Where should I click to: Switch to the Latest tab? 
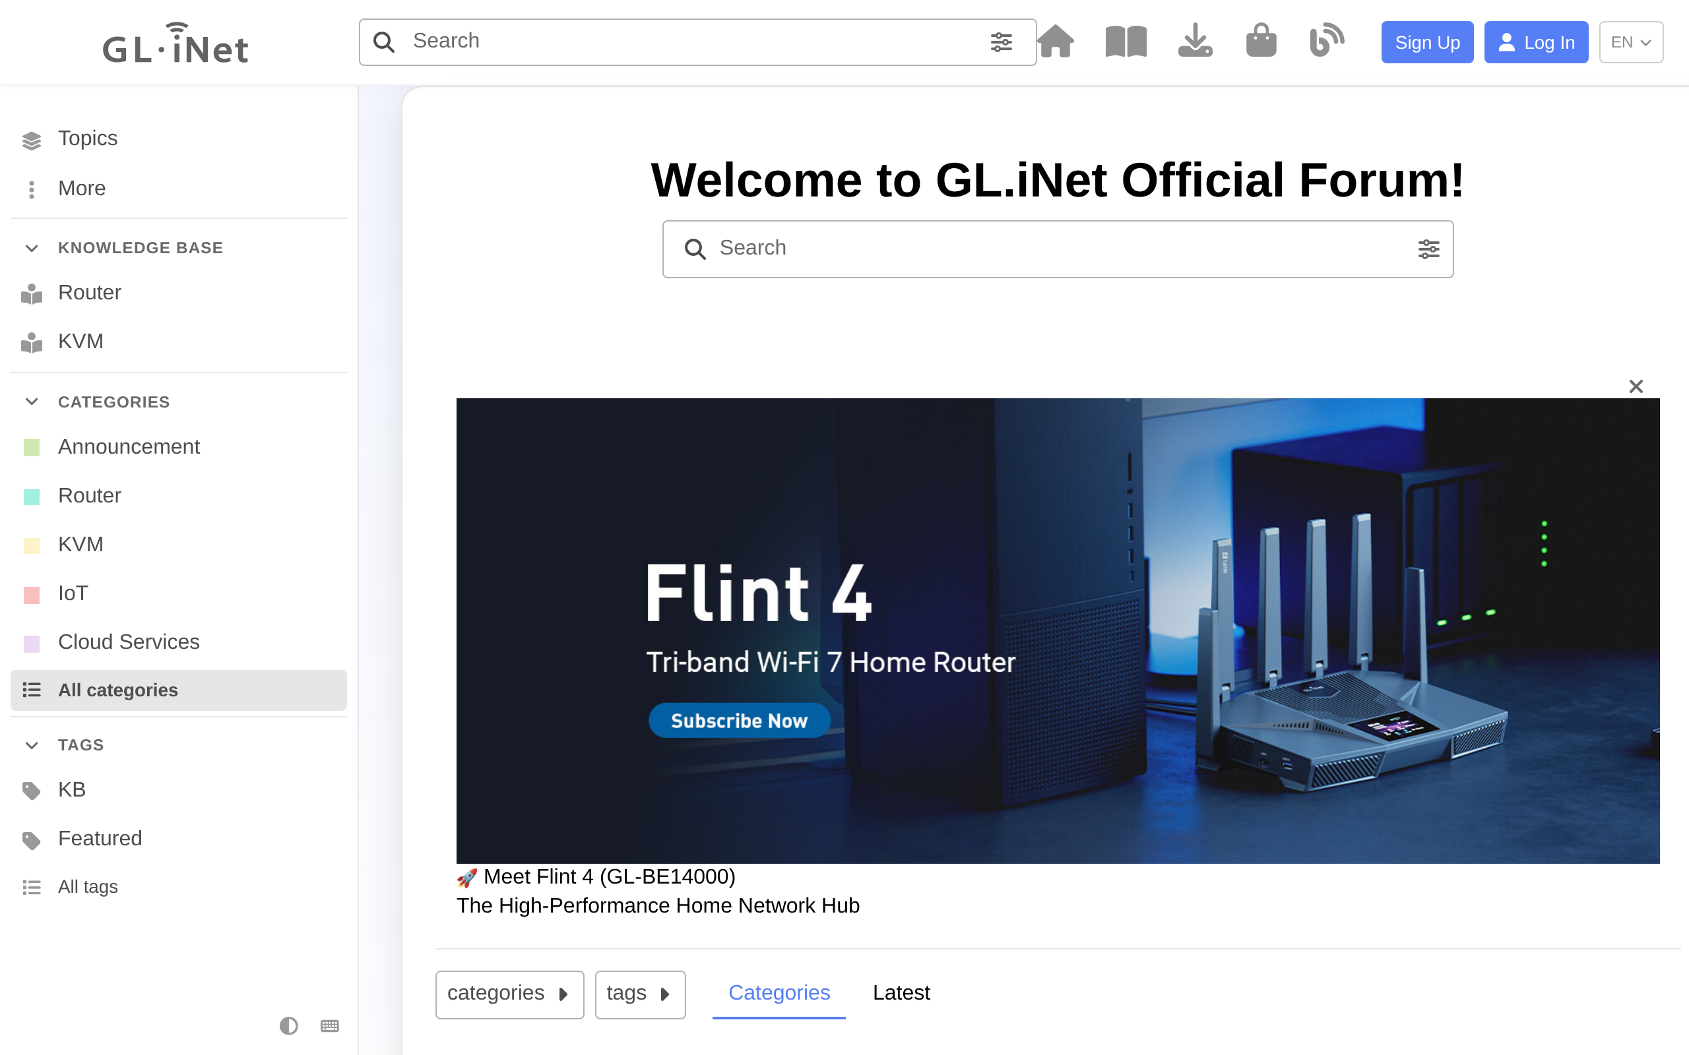click(901, 994)
